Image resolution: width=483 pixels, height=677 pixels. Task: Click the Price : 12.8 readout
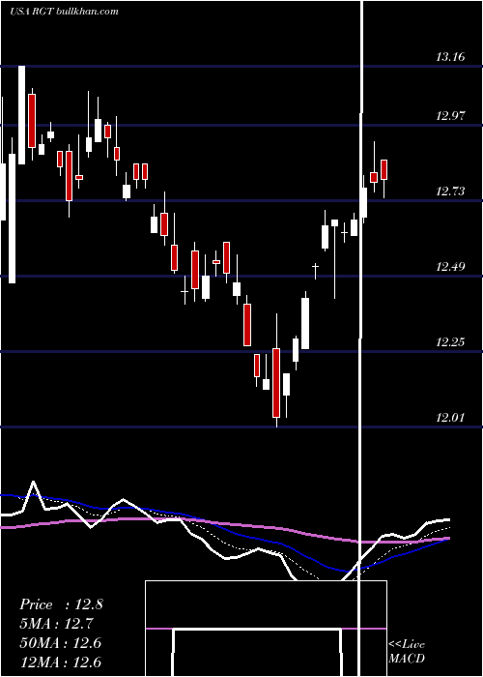(x=61, y=604)
